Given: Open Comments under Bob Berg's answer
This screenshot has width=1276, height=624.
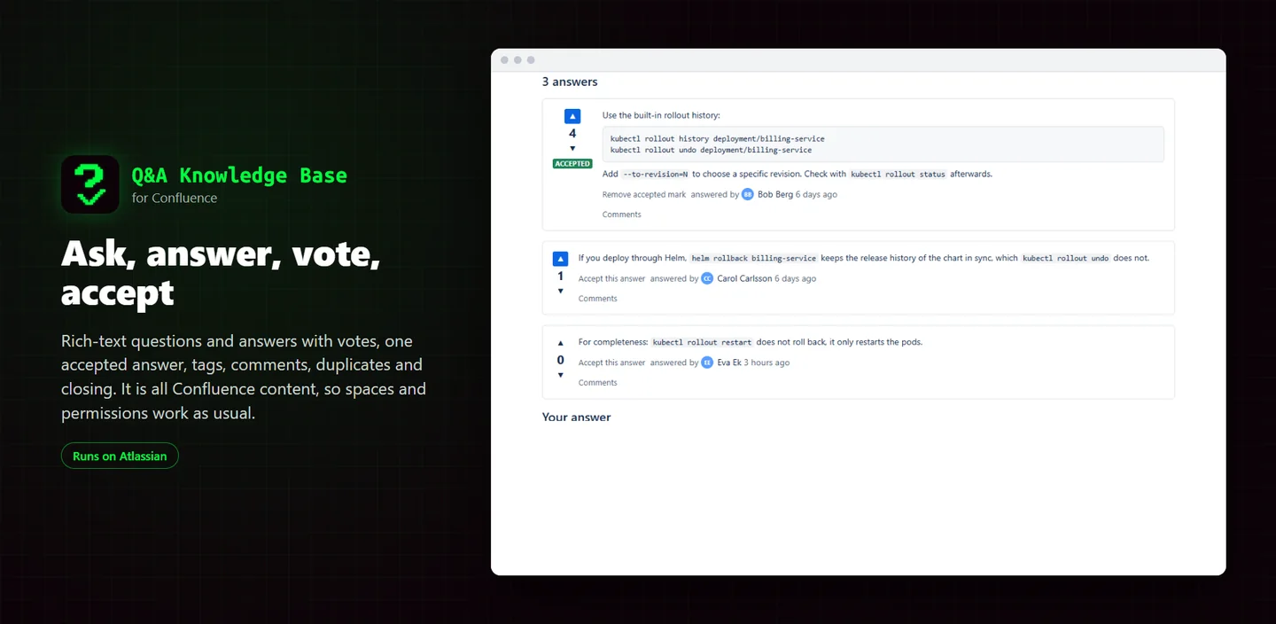Looking at the screenshot, I should [622, 214].
